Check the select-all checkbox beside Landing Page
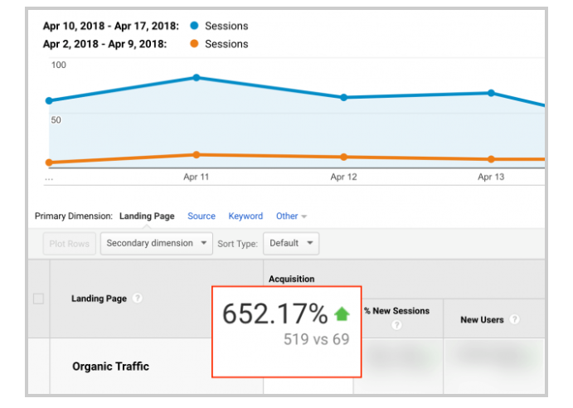Screen dimensions: 573x408 click(38, 299)
